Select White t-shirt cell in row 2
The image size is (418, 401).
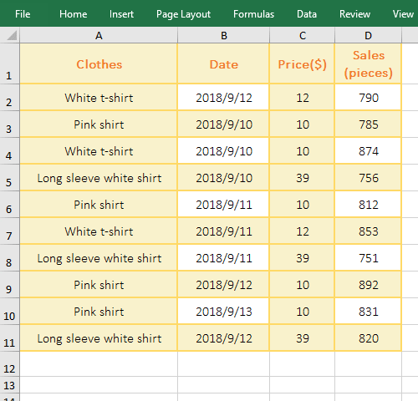[99, 98]
